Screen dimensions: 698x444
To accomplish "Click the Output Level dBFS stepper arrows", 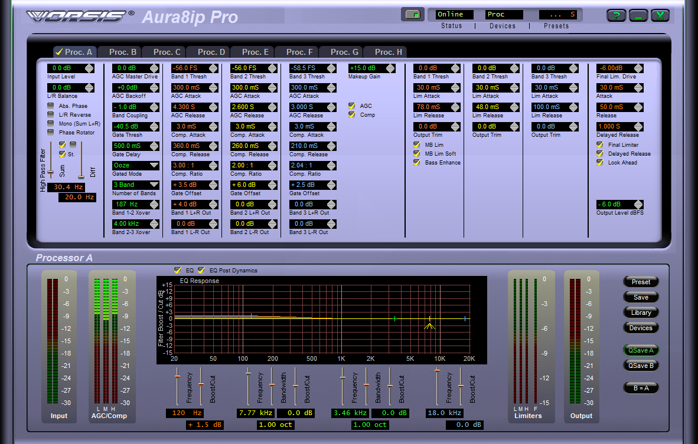I will [638, 205].
